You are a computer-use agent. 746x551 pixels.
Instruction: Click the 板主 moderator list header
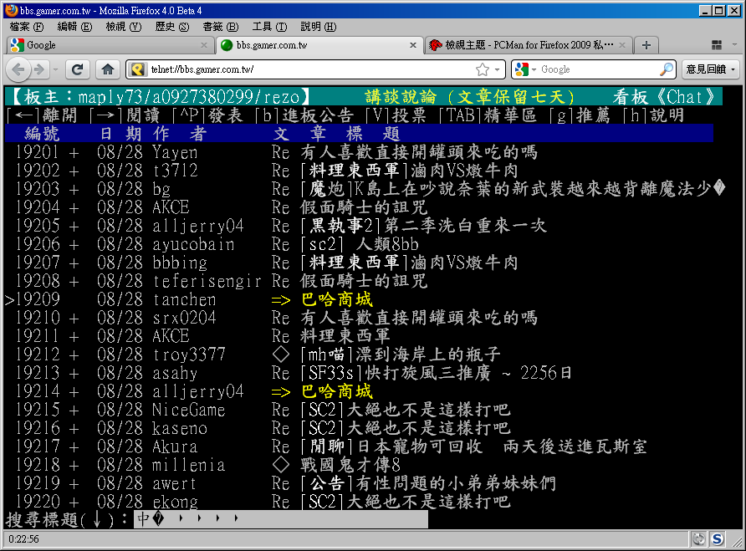pos(161,97)
